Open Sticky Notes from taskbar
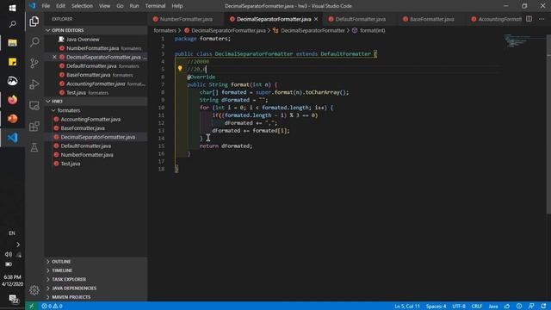The height and width of the screenshot is (310, 551). point(12,62)
